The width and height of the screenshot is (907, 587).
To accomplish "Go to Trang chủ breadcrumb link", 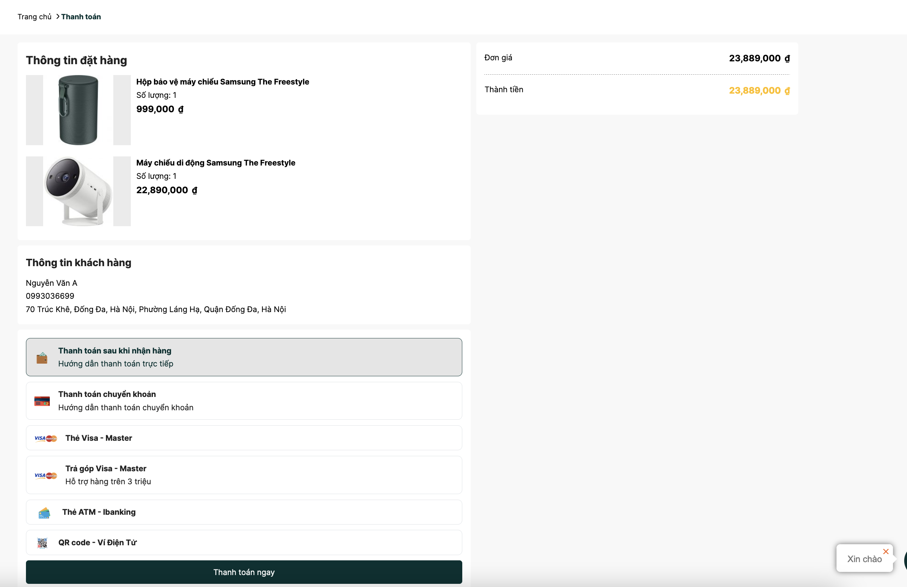I will click(34, 17).
